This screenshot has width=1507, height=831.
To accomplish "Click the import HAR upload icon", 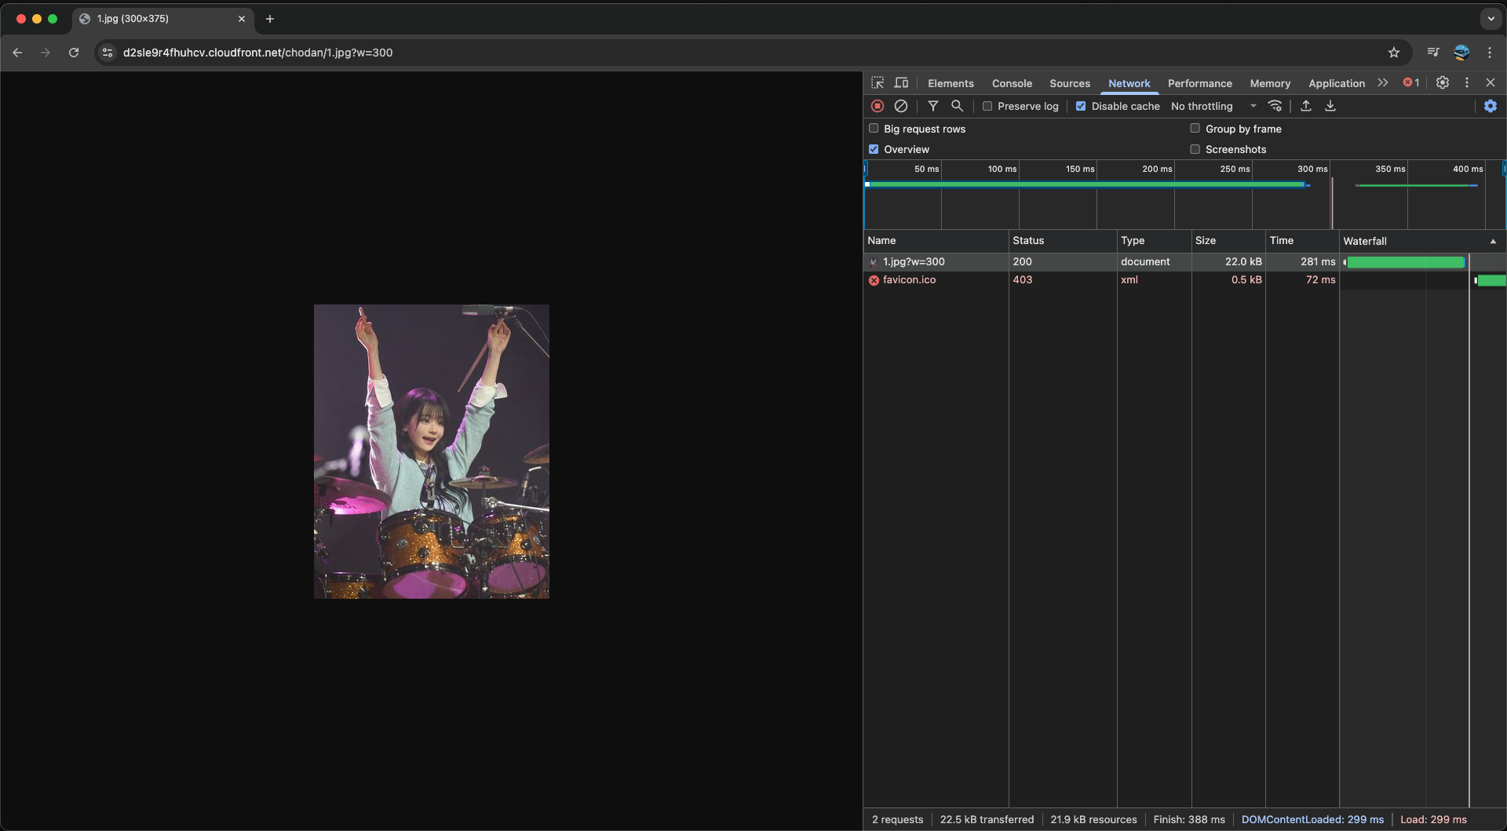I will (1306, 106).
